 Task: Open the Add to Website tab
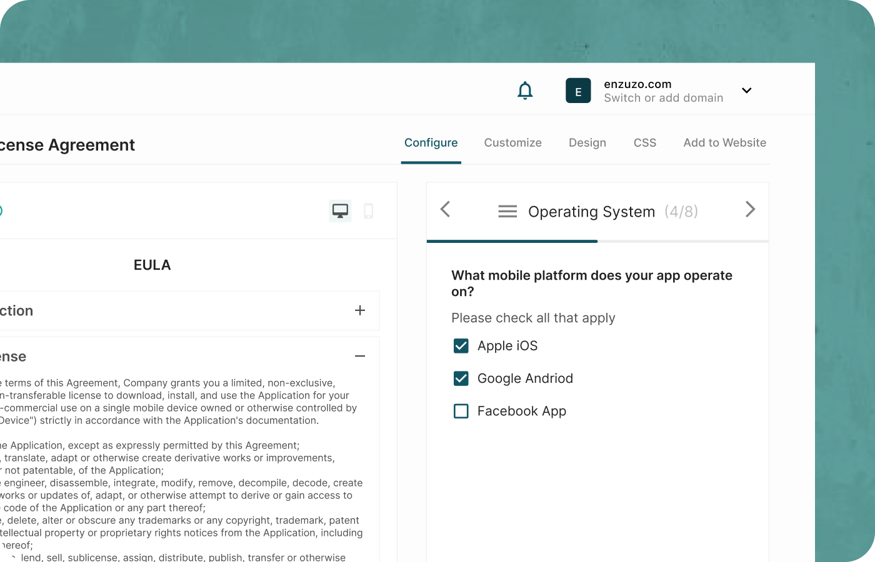pyautogui.click(x=724, y=142)
